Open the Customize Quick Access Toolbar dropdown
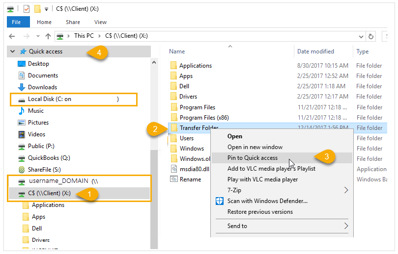 click(47, 9)
